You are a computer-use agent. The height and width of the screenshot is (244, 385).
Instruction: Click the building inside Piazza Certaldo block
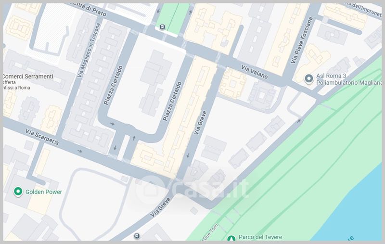click(155, 83)
